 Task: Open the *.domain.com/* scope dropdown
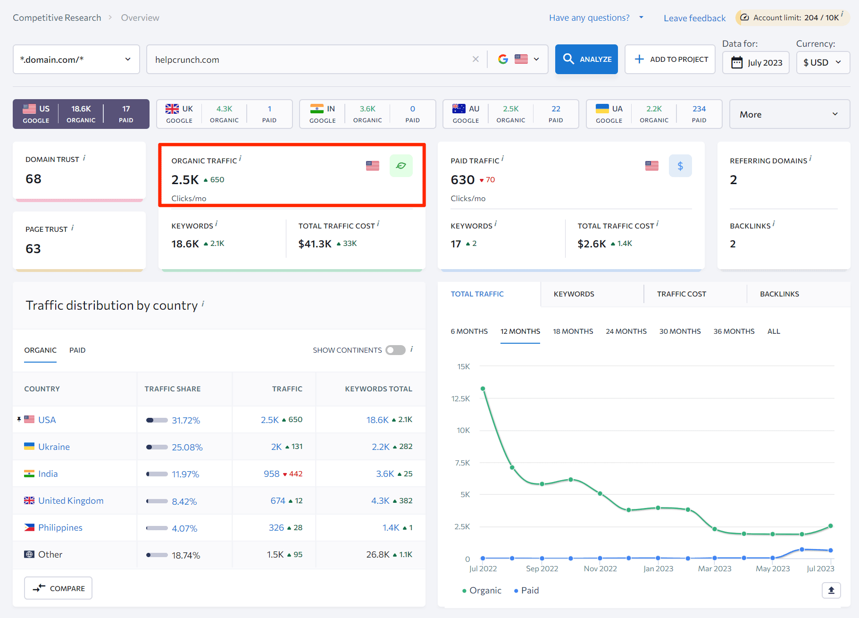point(76,59)
